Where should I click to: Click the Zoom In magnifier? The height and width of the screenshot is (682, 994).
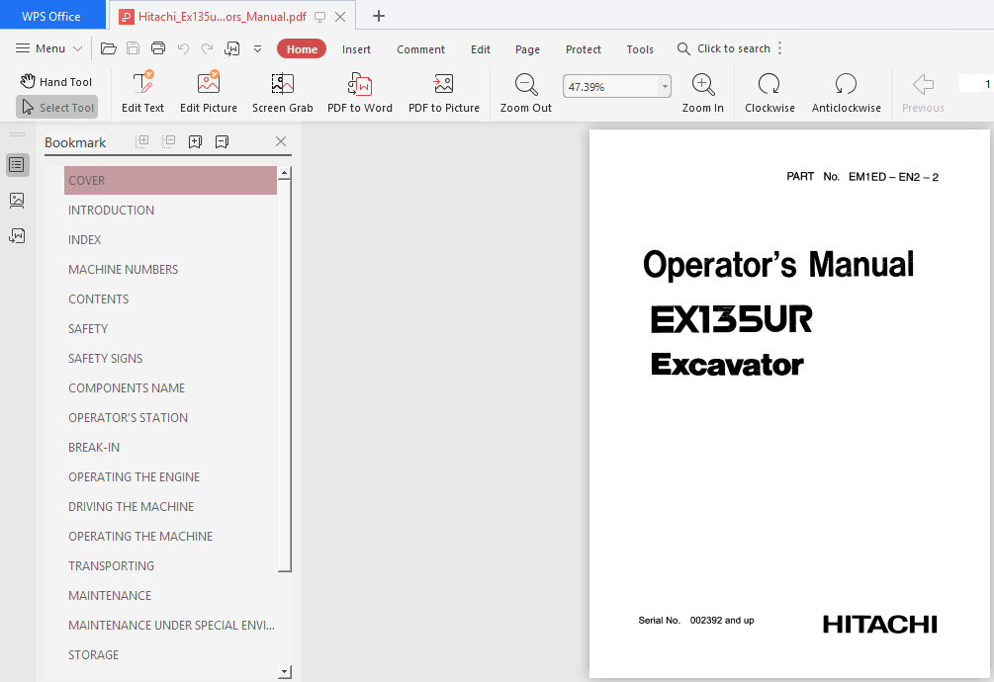point(703,93)
